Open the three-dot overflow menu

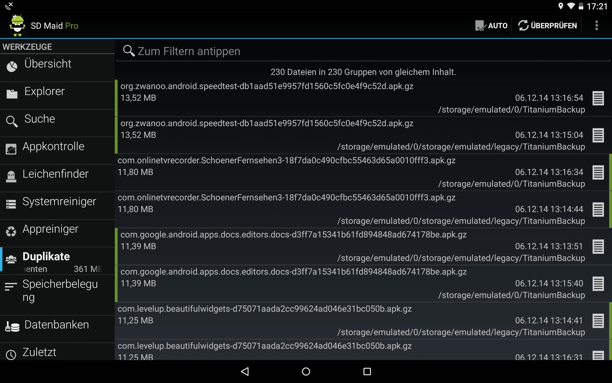tap(596, 26)
